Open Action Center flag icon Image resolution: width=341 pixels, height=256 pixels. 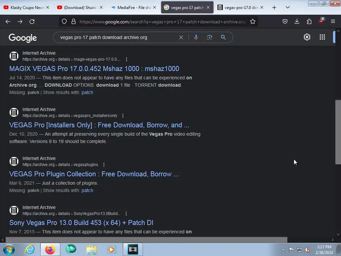pyautogui.click(x=291, y=250)
